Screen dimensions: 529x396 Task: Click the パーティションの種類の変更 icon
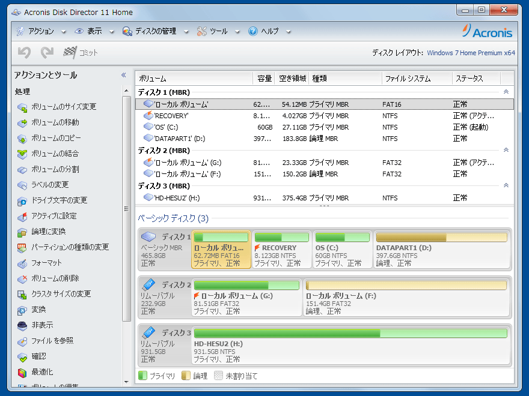coord(22,248)
